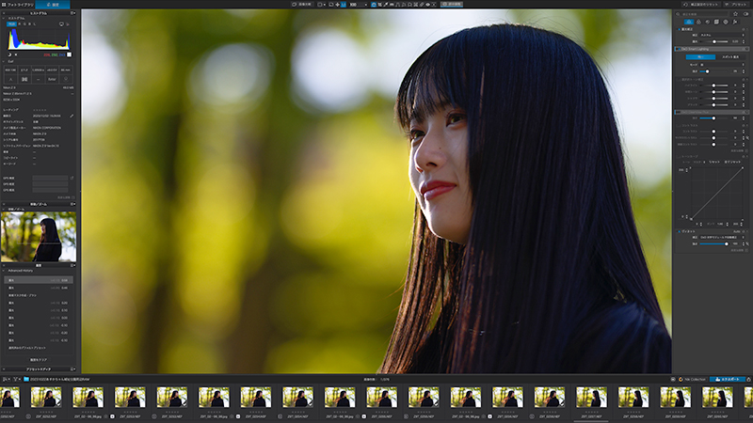
Task: Select the first filmstrip thumbnail
Action: pos(9,398)
